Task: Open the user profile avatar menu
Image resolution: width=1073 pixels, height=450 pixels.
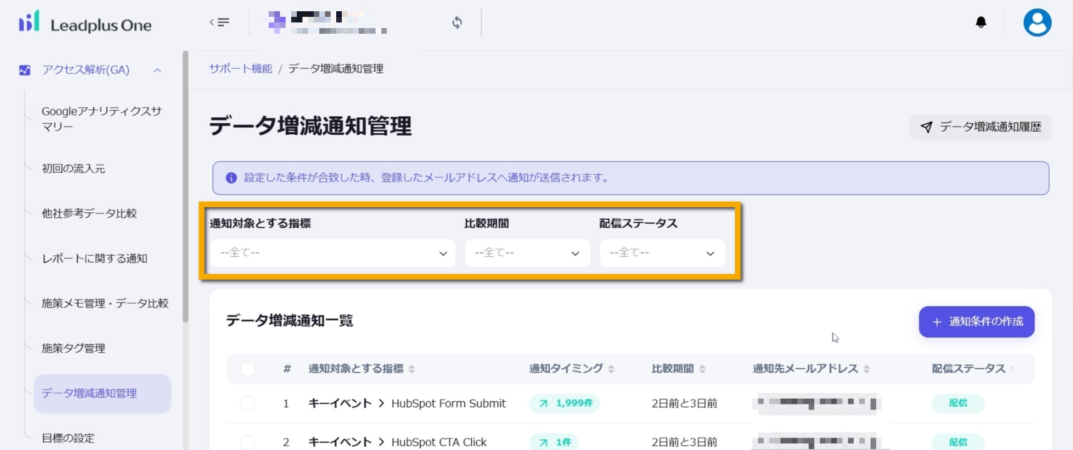Action: point(1037,22)
